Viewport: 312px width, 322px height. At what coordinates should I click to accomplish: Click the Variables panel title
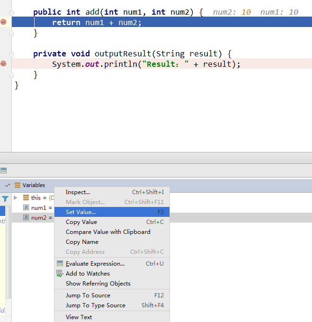tap(34, 185)
